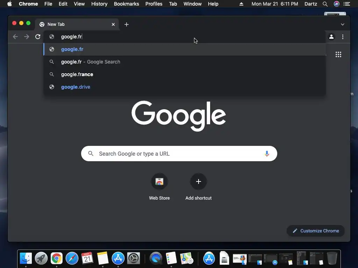Viewport: 358px width, 268px height.
Task: Click the date and time in menu bar
Action: click(x=275, y=4)
